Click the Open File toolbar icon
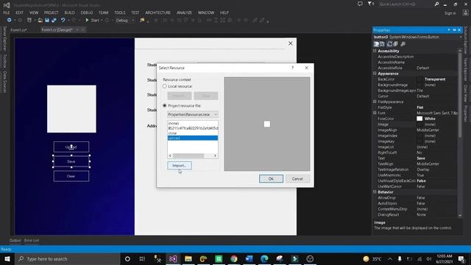This screenshot has height=265, width=471. [40, 20]
